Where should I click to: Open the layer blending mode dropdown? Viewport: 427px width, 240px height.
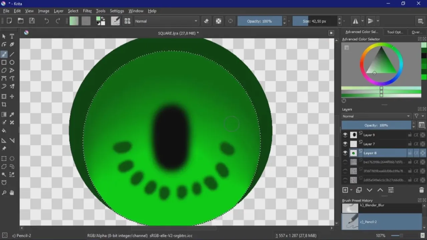pyautogui.click(x=376, y=116)
